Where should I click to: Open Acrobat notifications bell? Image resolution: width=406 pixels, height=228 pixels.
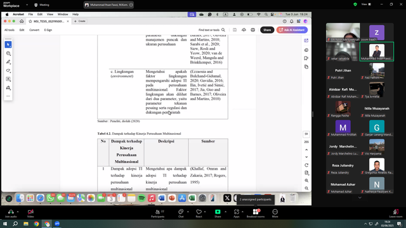click(292, 21)
